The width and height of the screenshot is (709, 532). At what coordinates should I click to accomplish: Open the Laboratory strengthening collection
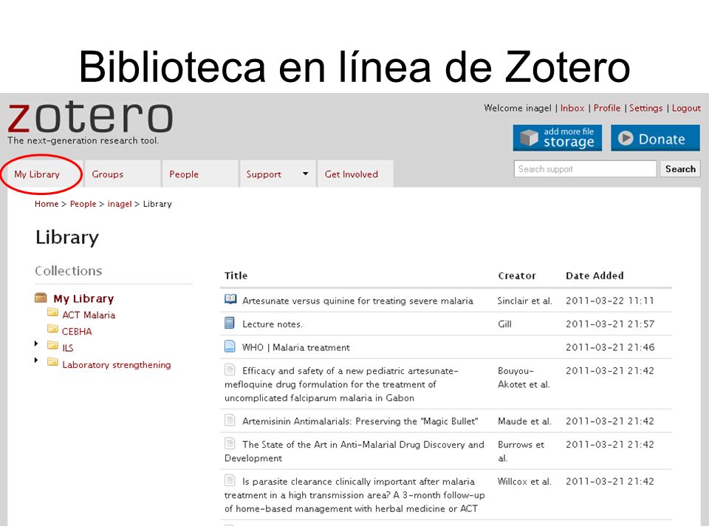117,364
